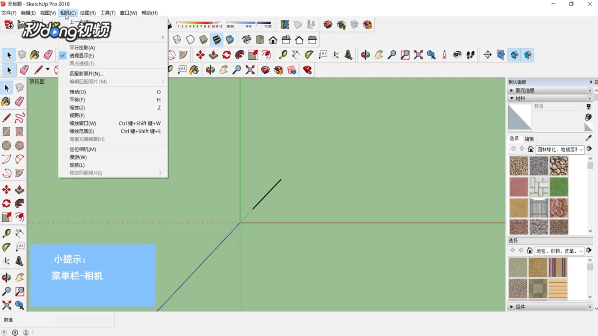Image resolution: width=598 pixels, height=336 pixels.
Task: Select the Zoom magnifier in left toolbar
Action: (6, 291)
